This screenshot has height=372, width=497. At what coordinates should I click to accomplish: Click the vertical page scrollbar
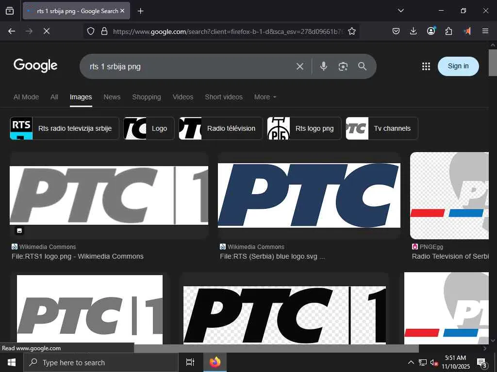pos(493,62)
